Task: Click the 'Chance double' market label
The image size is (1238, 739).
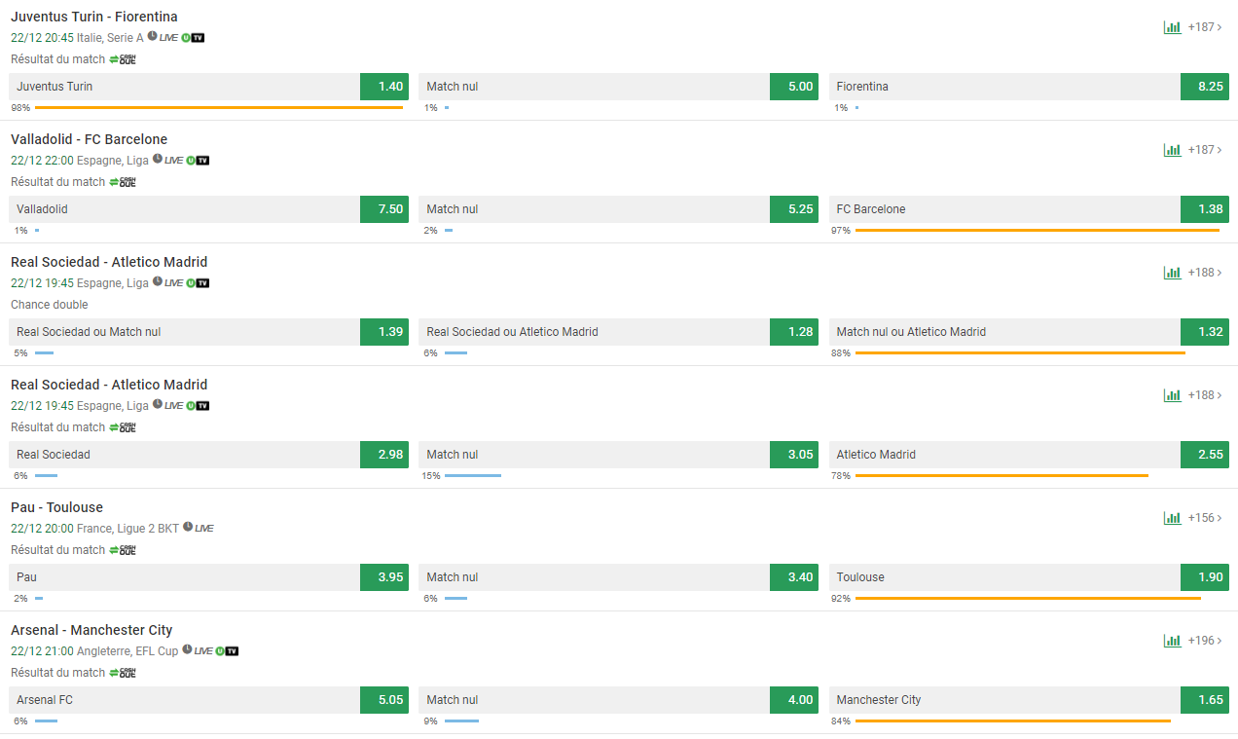Action: click(49, 305)
